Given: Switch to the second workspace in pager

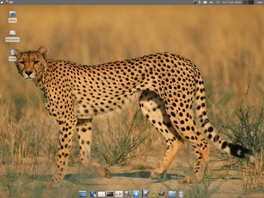Looking at the screenshot, I should pos(251,2).
